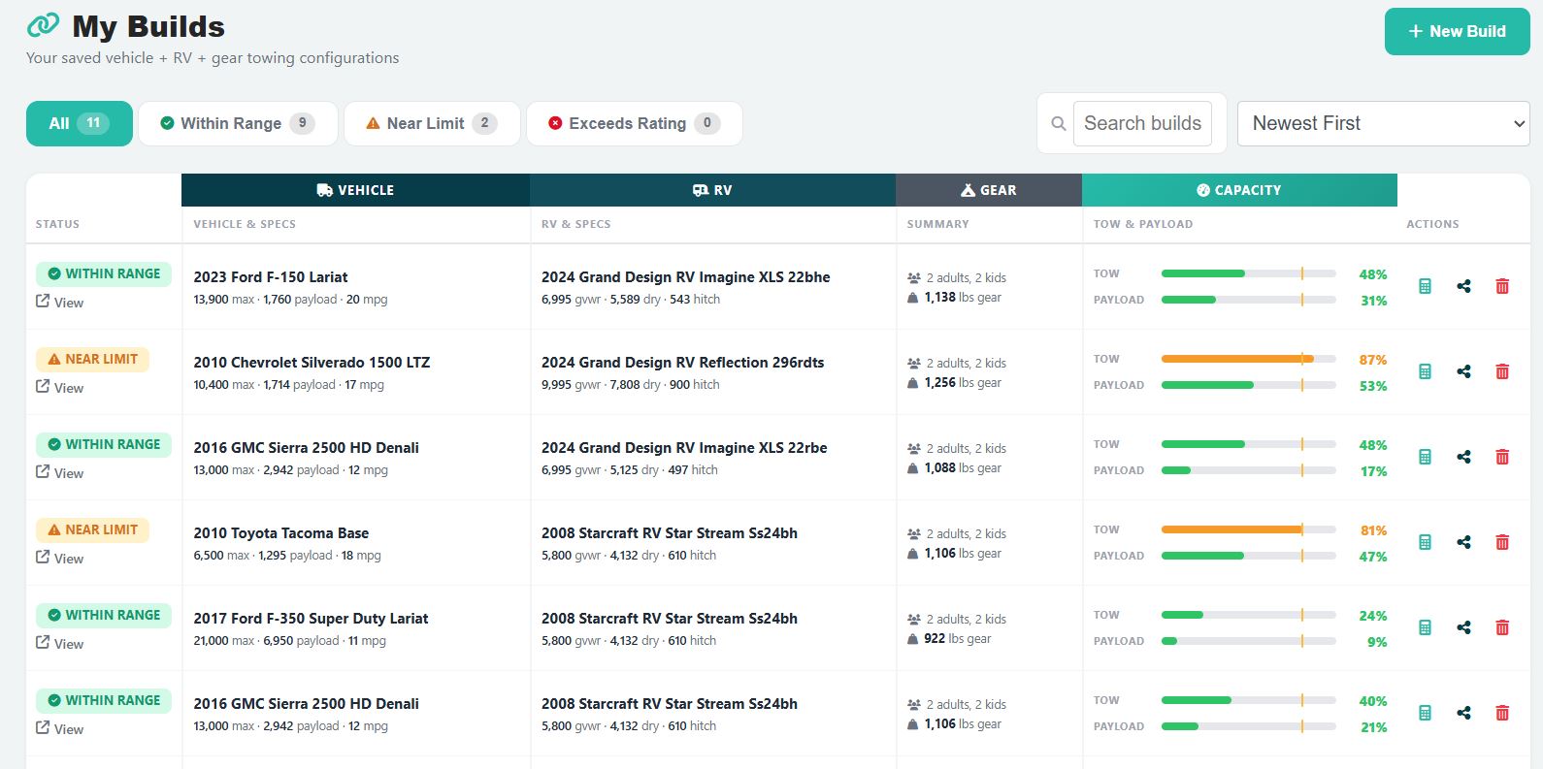This screenshot has height=769, width=1543.
Task: Click the GEAR column group header
Action: click(x=988, y=190)
